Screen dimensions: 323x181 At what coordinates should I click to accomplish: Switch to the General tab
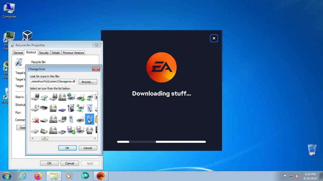pos(18,53)
